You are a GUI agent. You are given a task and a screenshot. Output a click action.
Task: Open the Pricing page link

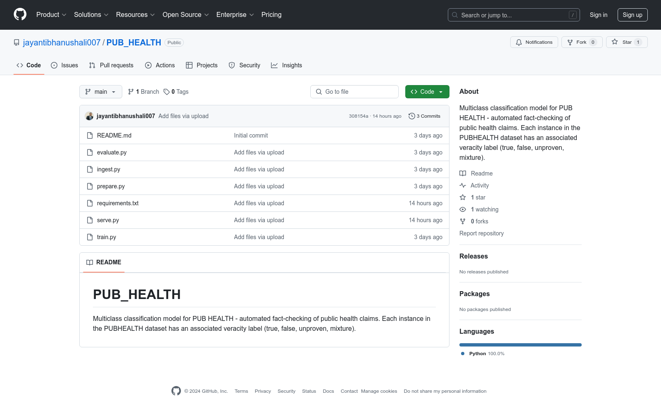(x=271, y=15)
